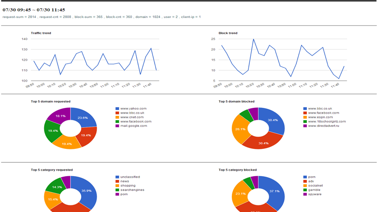
Task: Select www.directadvert.ru legend entry
Action: [324, 126]
